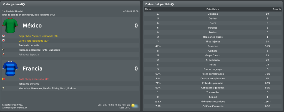284x112 pixels.
Task: Click ball icon next to Francia scored penalties
Action: [3, 88]
